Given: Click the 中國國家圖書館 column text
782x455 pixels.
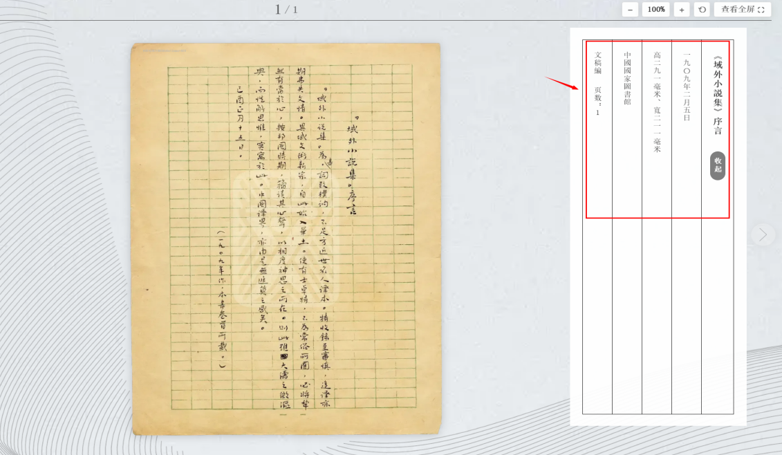Looking at the screenshot, I should point(627,77).
